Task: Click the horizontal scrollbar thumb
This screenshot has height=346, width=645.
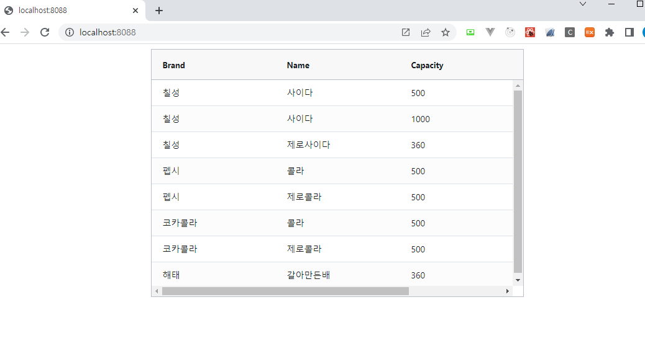Action: point(285,291)
